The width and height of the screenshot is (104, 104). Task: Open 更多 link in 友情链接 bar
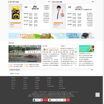point(92,70)
